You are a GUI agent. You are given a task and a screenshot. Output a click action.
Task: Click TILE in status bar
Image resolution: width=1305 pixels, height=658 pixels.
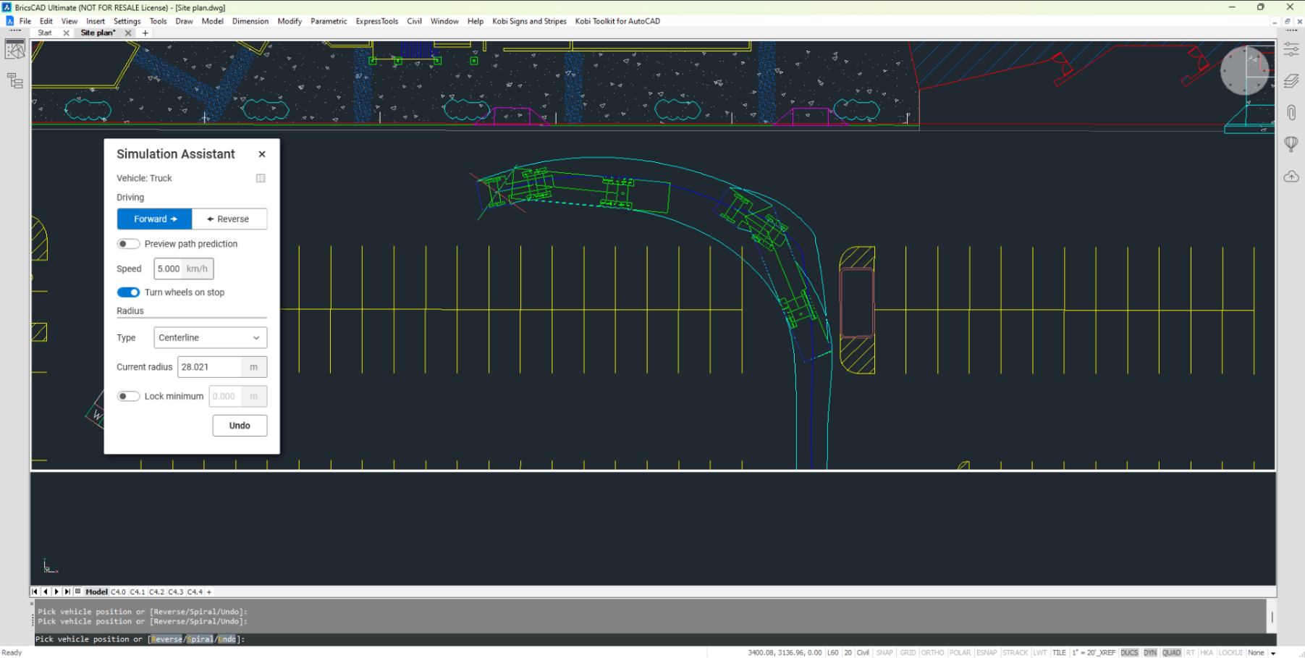click(1059, 652)
